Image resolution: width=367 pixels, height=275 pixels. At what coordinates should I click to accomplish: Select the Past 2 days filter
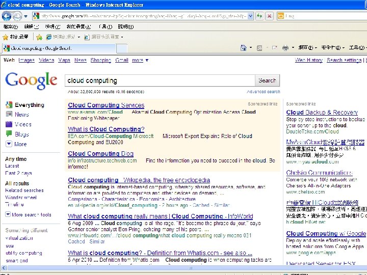point(18,173)
